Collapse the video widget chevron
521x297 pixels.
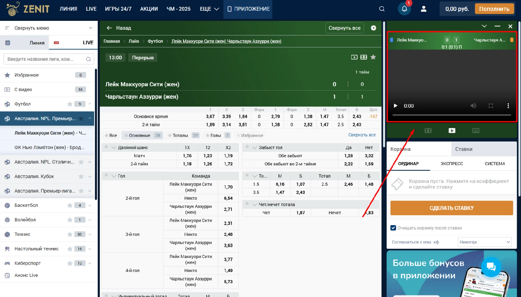(484, 26)
